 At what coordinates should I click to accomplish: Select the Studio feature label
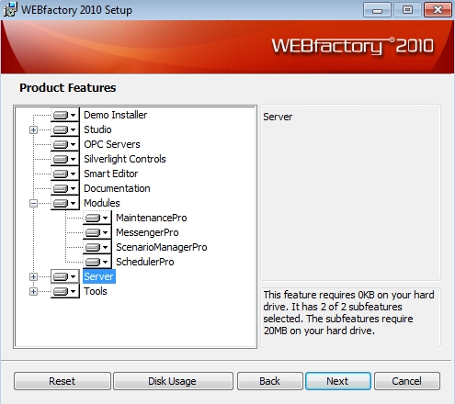[x=97, y=129]
